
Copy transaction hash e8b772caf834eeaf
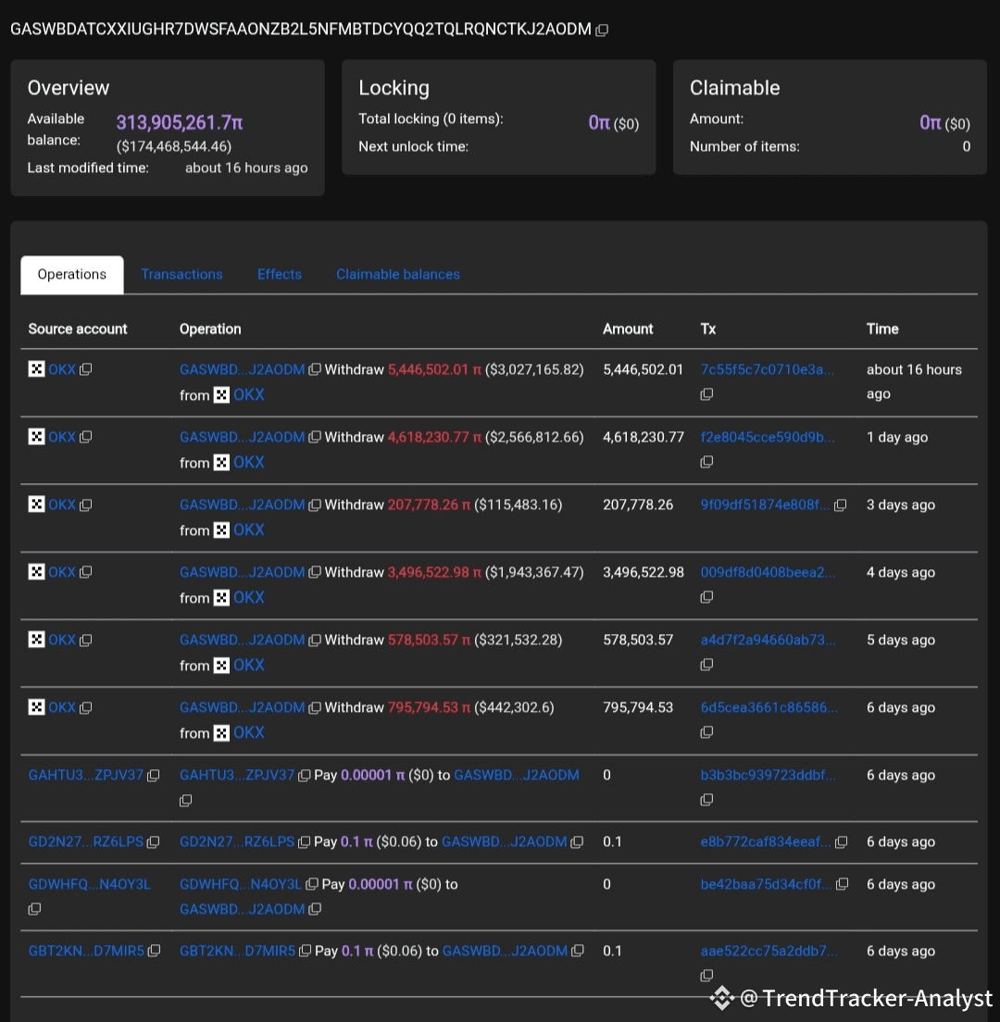tap(842, 841)
